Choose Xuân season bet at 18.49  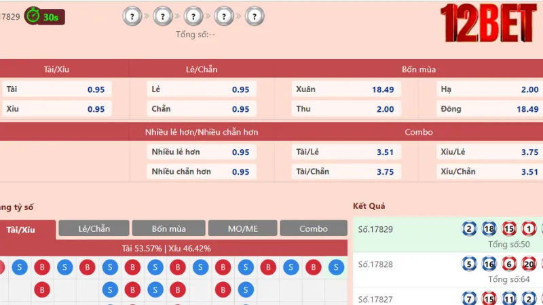point(346,89)
